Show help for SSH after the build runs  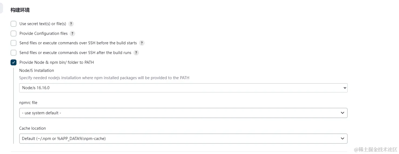coord(136,53)
